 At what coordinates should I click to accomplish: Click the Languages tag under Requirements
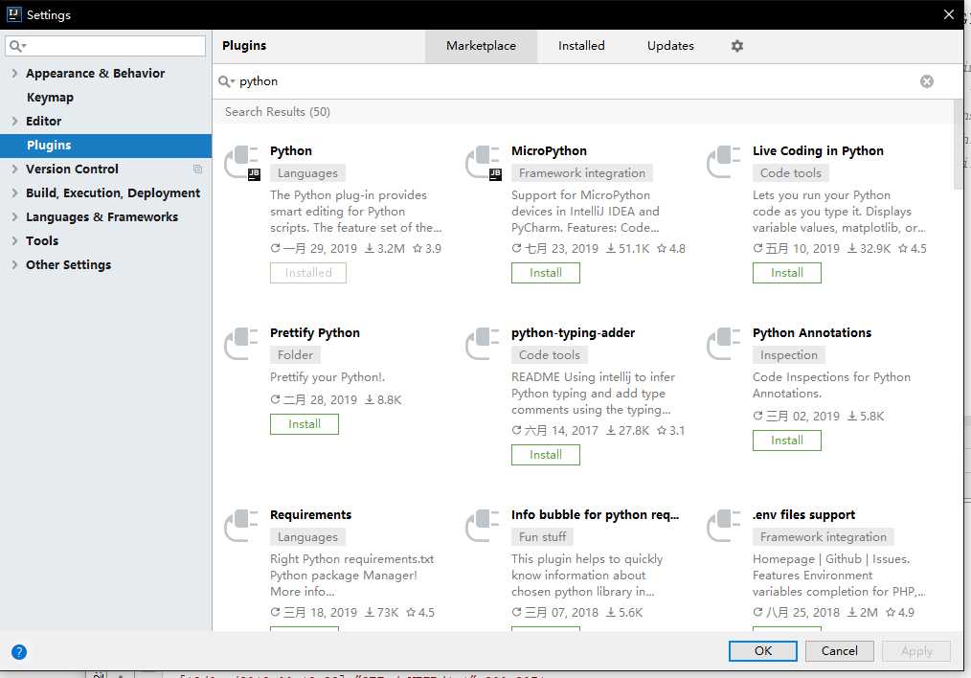pos(307,537)
